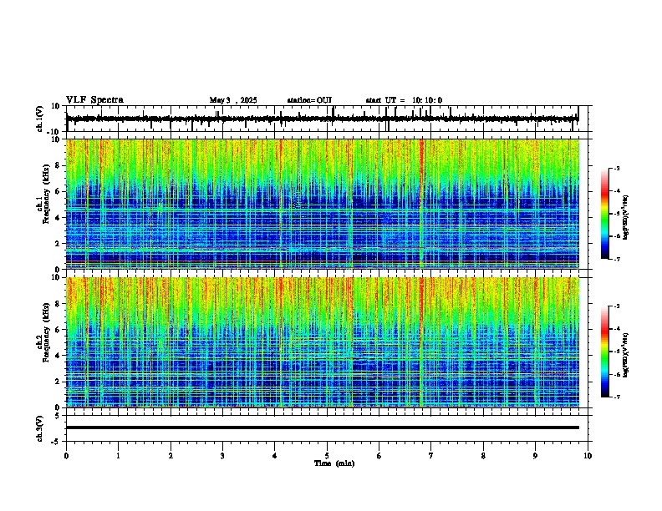Click time axis tick label '3'
The width and height of the screenshot is (662, 511).
222,456
